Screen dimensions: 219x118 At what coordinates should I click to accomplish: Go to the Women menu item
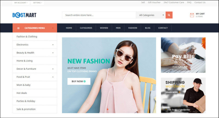coord(104,28)
